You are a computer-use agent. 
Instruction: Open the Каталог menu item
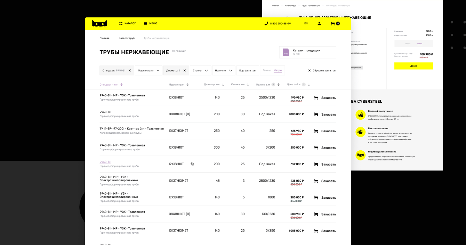coord(130,23)
